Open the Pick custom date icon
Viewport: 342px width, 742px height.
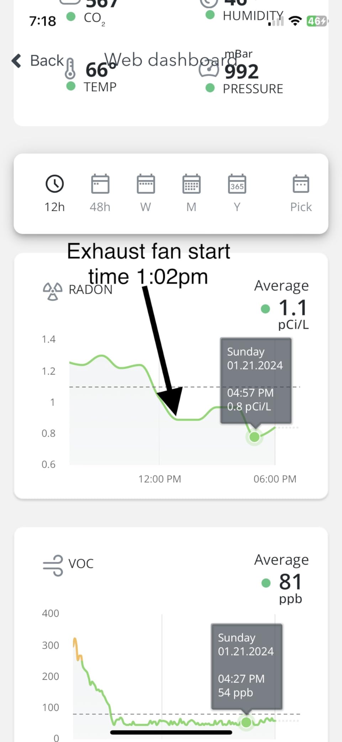tap(301, 184)
